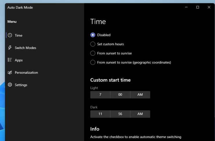Image resolution: width=215 pixels, height=141 pixels.
Task: Click the Personalization monitor-pen icon
Action: (10, 73)
